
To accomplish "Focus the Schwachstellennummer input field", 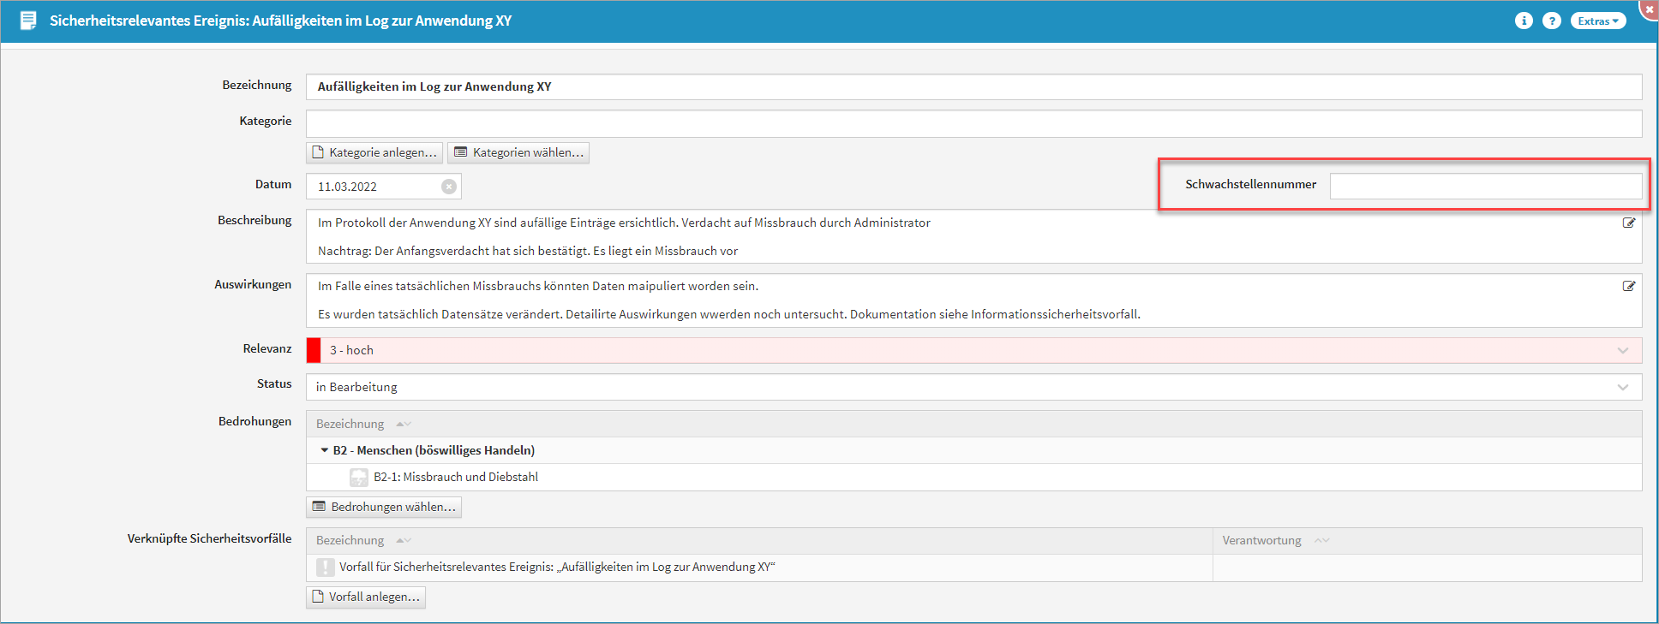I will coord(1485,187).
